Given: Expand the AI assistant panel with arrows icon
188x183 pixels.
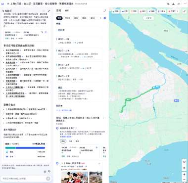Looking at the screenshot, I should tap(49, 11).
